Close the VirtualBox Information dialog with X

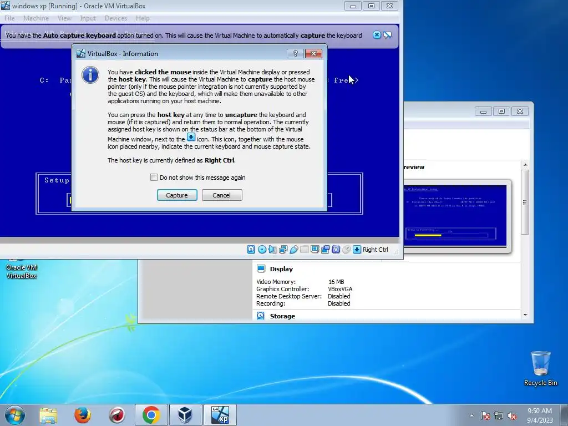314,54
